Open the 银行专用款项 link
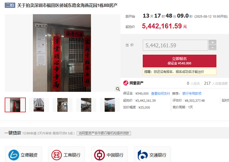 (x=192, y=94)
